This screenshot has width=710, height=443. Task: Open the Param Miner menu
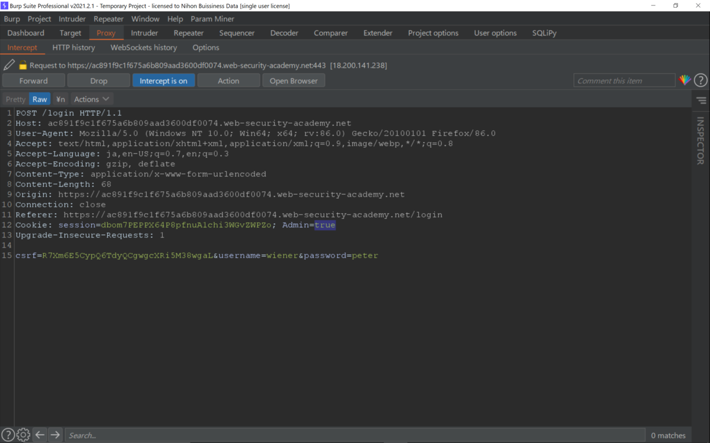click(x=212, y=19)
